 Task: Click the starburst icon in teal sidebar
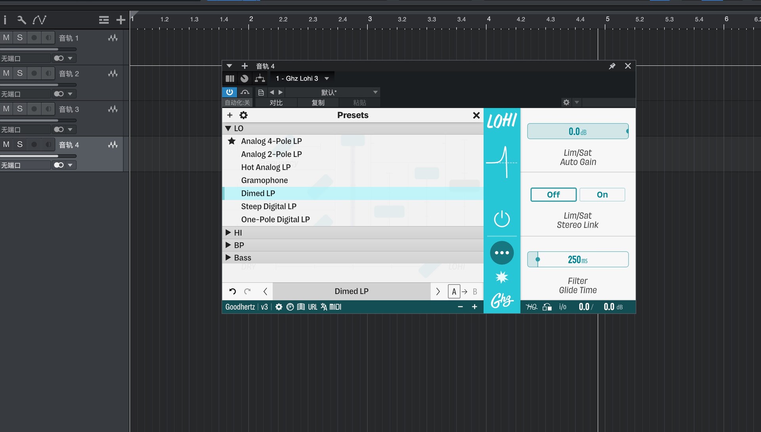click(x=502, y=277)
